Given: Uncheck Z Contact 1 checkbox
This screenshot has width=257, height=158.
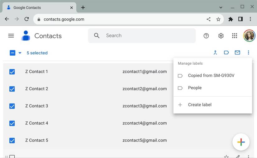Looking at the screenshot, I should tap(12, 72).
